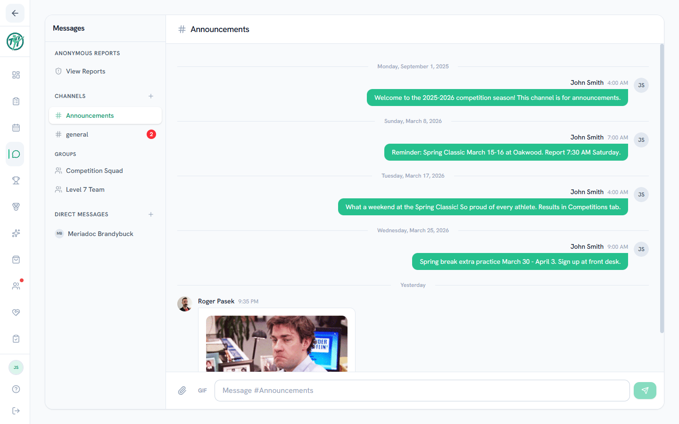The height and width of the screenshot is (424, 679).
Task: Open the heart handshake icon in sidebar
Action: tap(16, 312)
